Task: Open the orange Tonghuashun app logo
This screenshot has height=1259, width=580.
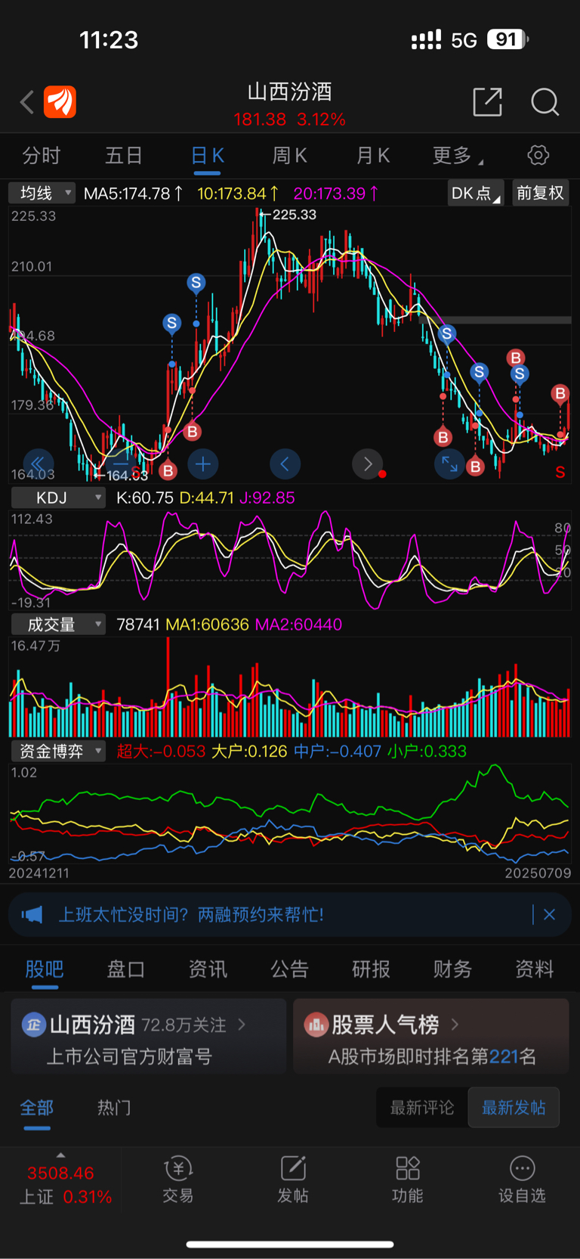Action: coord(60,102)
